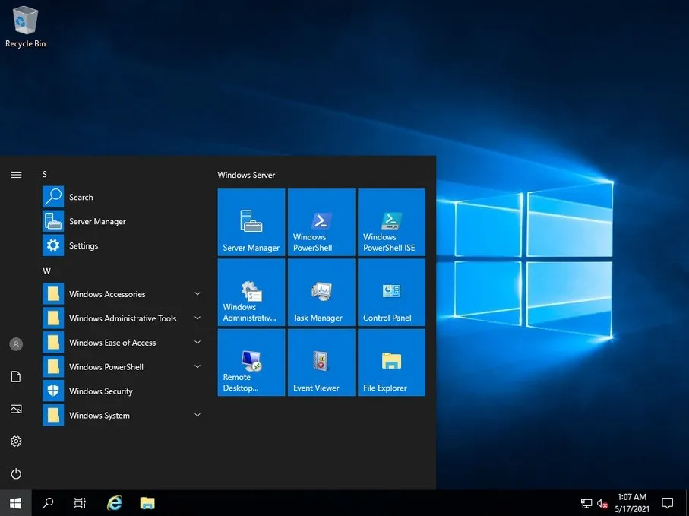Open the File Explorer tile
Screen dimensions: 689x516
coord(391,362)
